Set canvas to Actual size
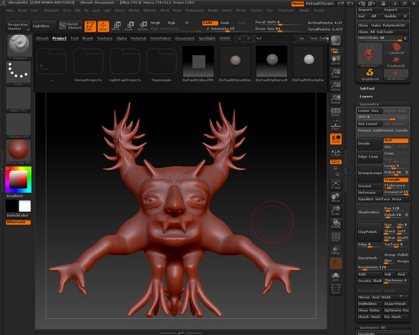The width and height of the screenshot is (419, 335). click(336, 86)
